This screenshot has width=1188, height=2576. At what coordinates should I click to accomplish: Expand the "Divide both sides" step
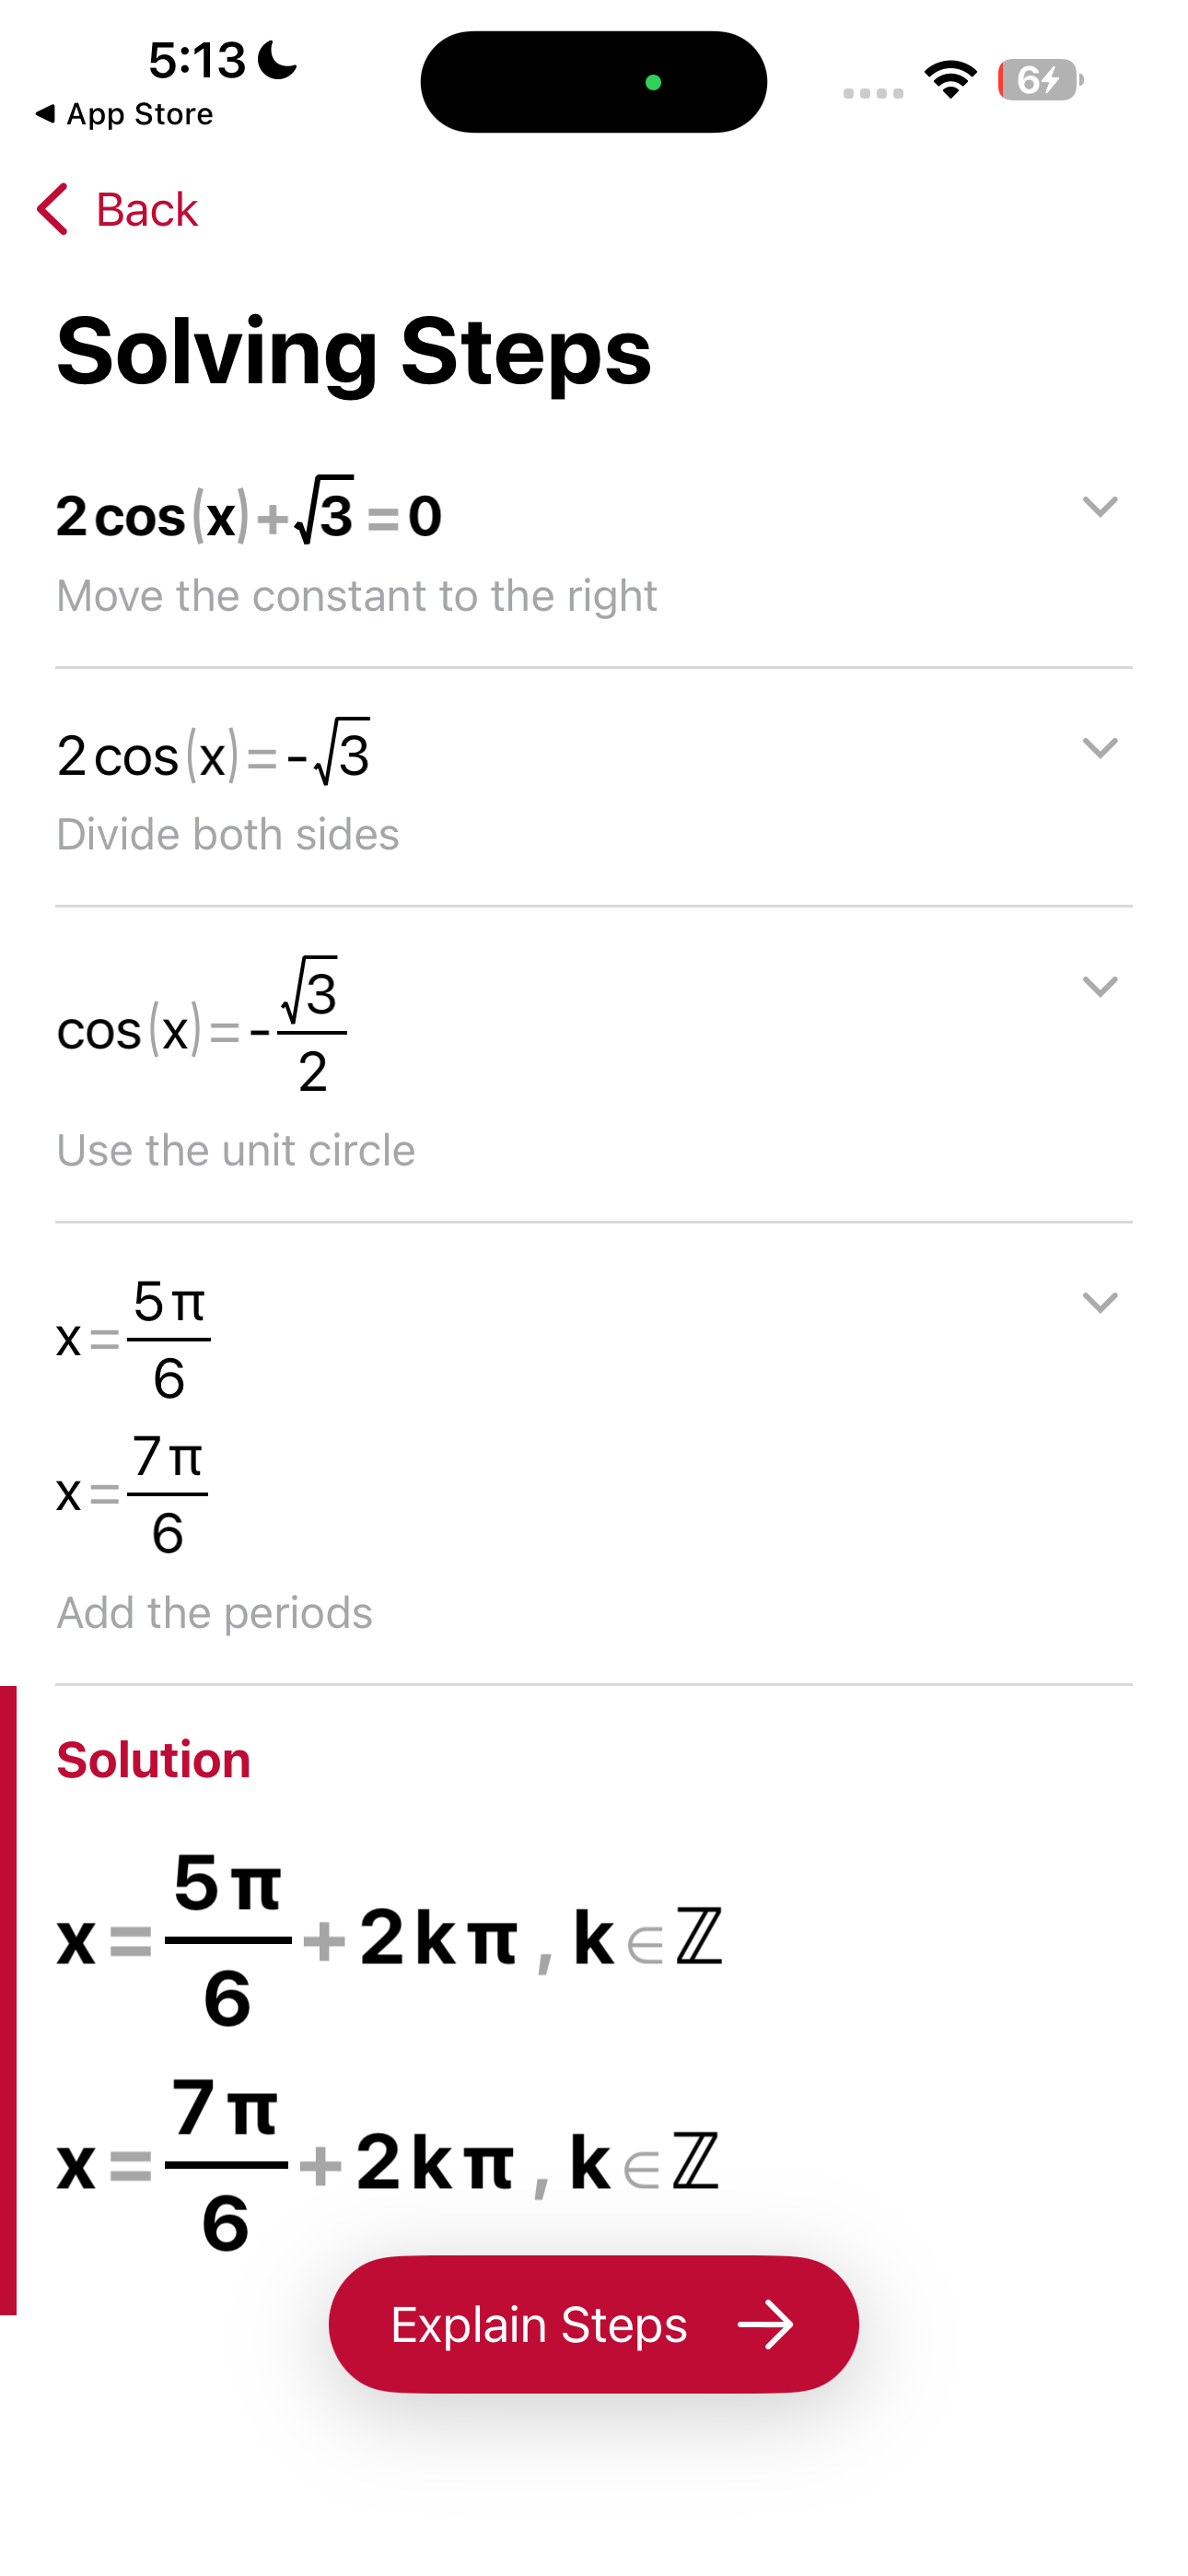tap(1100, 748)
